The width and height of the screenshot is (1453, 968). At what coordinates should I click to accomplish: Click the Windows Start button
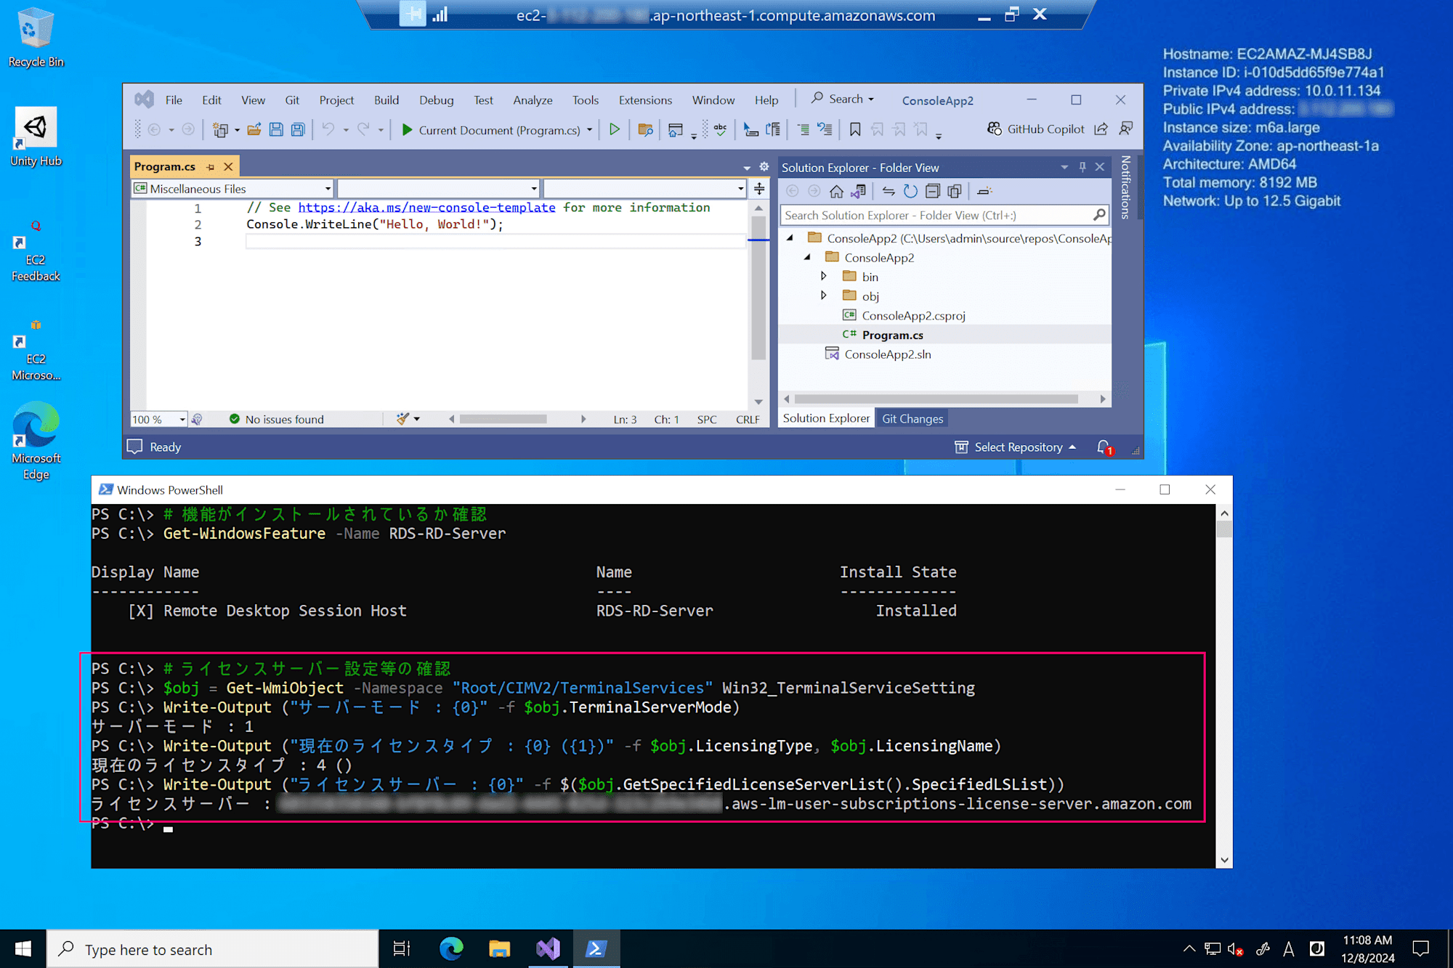pyautogui.click(x=23, y=948)
